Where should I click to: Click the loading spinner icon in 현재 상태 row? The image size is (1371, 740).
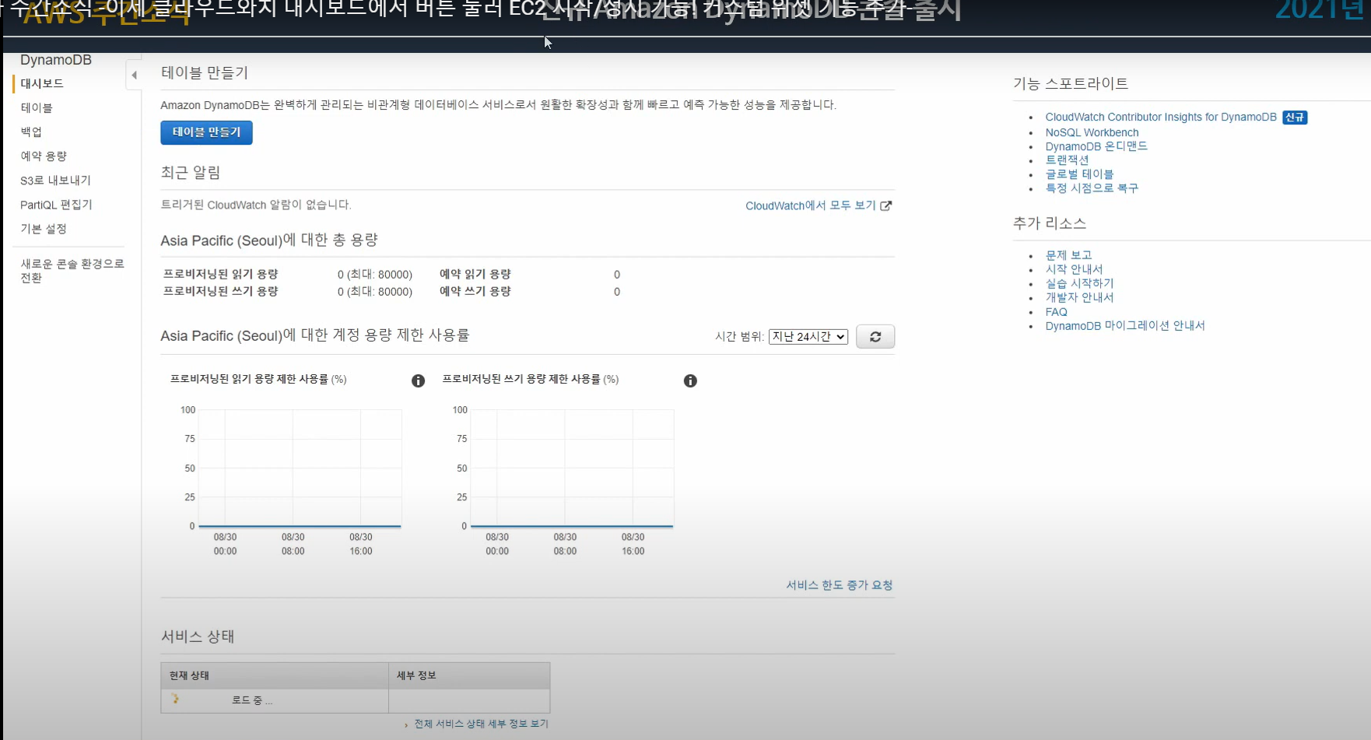coord(175,699)
